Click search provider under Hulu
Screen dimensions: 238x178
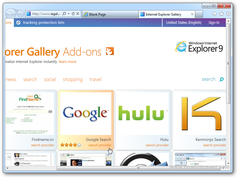[157, 145]
